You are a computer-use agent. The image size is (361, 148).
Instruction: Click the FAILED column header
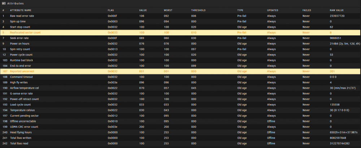[x=306, y=10]
